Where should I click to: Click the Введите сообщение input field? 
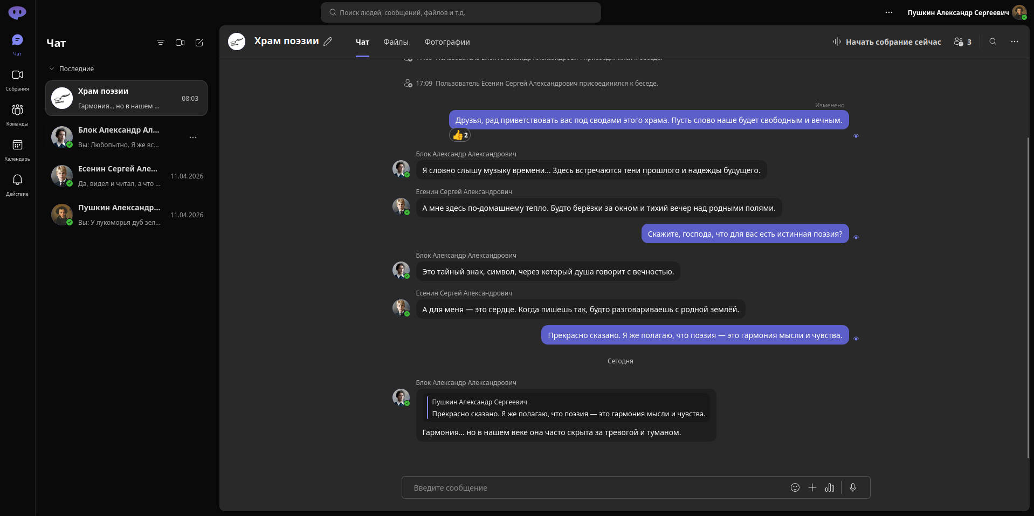point(593,488)
